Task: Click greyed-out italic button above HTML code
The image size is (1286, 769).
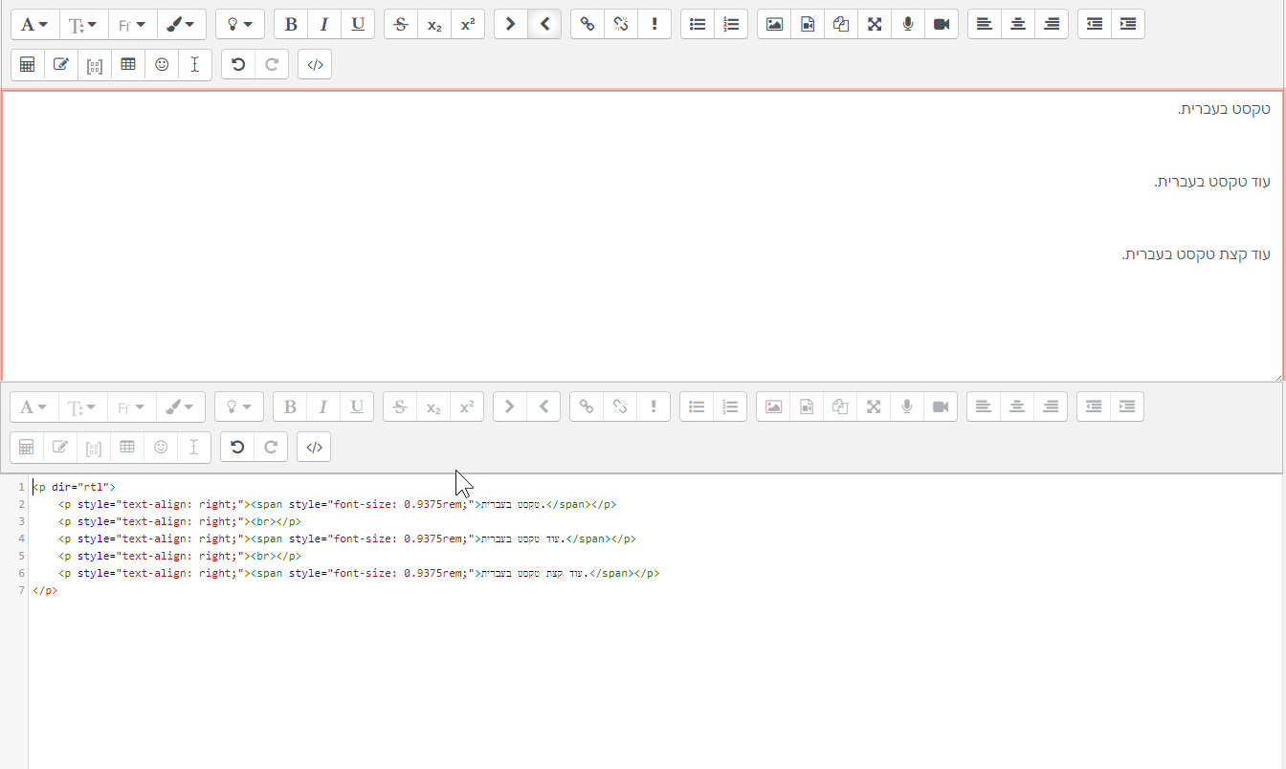Action: [x=323, y=406]
